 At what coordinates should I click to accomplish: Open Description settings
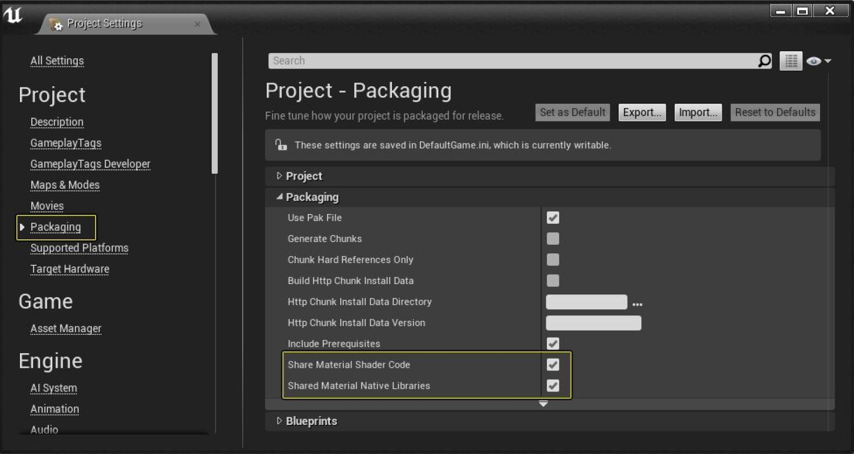tap(57, 122)
